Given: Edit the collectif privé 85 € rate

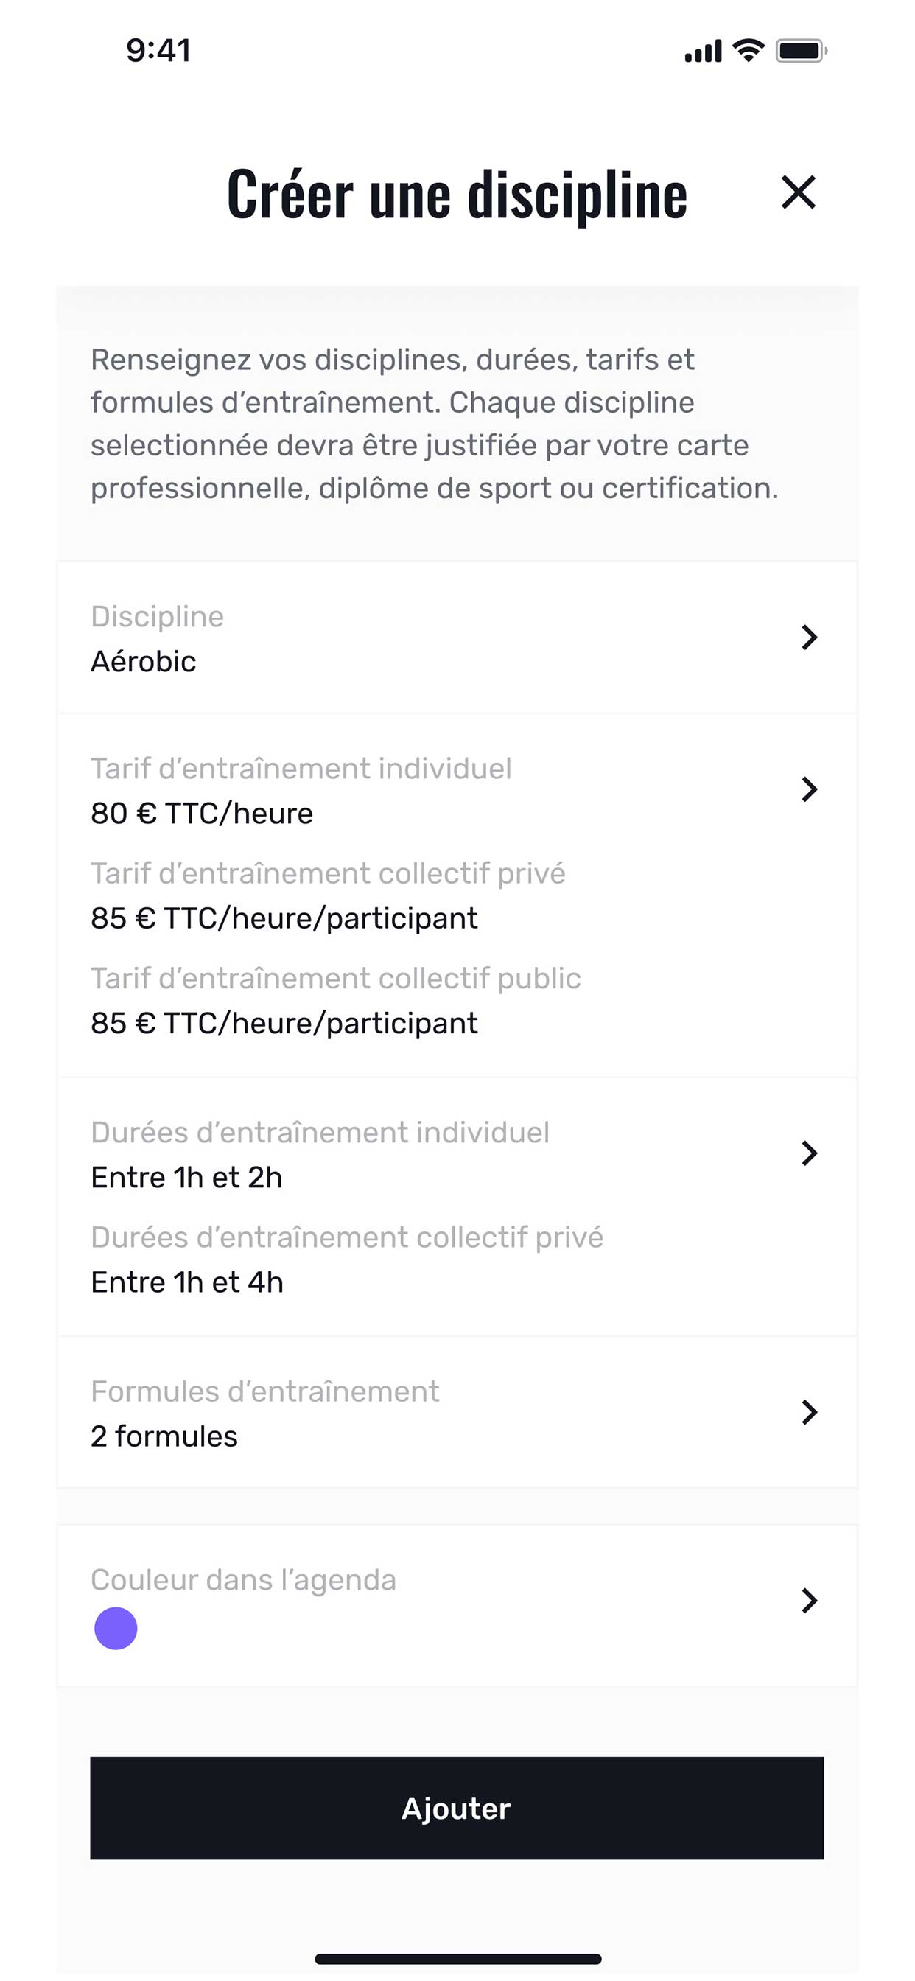Looking at the screenshot, I should [x=284, y=918].
